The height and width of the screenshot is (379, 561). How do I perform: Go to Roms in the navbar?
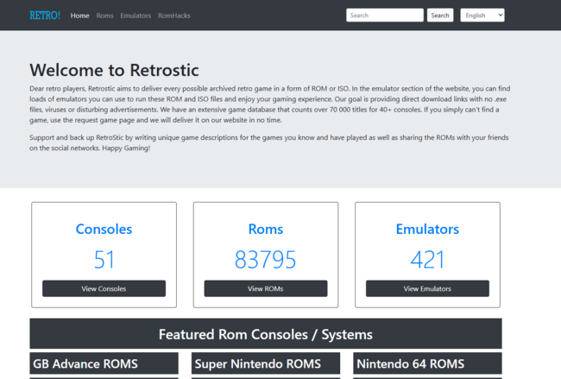(x=104, y=16)
